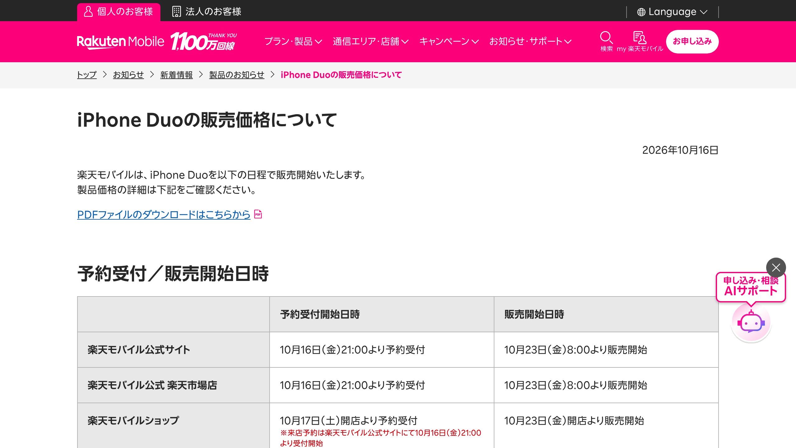Open my 楽天モバイル account icon
The height and width of the screenshot is (448, 796).
click(640, 38)
